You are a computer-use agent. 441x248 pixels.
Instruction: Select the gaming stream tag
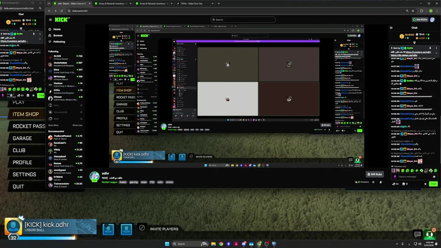[x=134, y=182]
